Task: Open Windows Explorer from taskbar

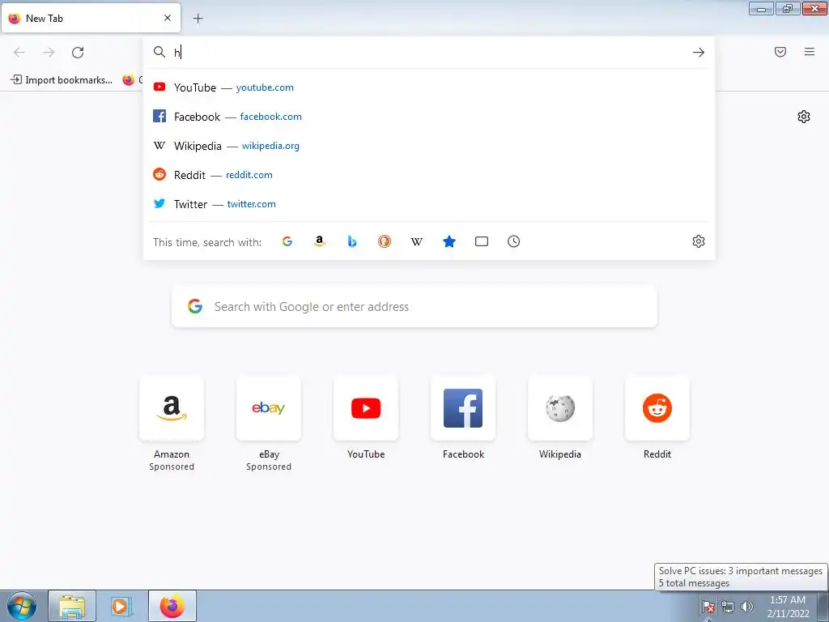Action: pos(72,606)
